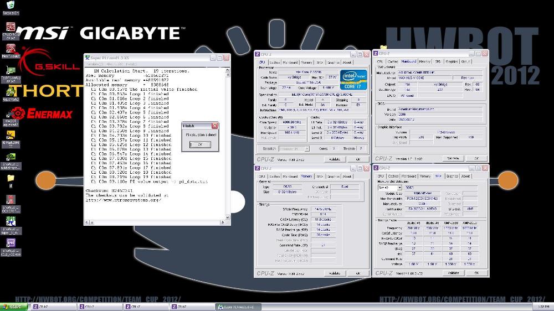Image resolution: width=554 pixels, height=311 pixels.
Task: Select the DRAM Frequency value in Memory tab
Action: click(323, 209)
